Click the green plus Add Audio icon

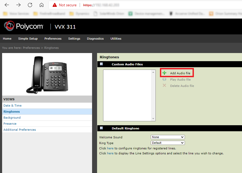point(164,73)
